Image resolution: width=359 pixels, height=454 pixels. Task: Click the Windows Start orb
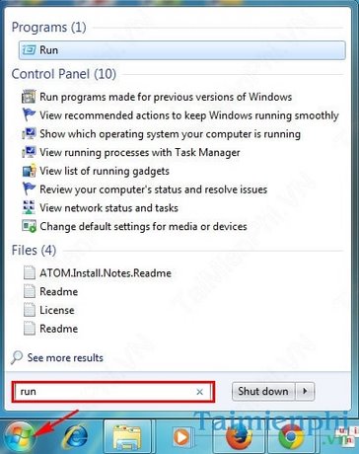19,436
